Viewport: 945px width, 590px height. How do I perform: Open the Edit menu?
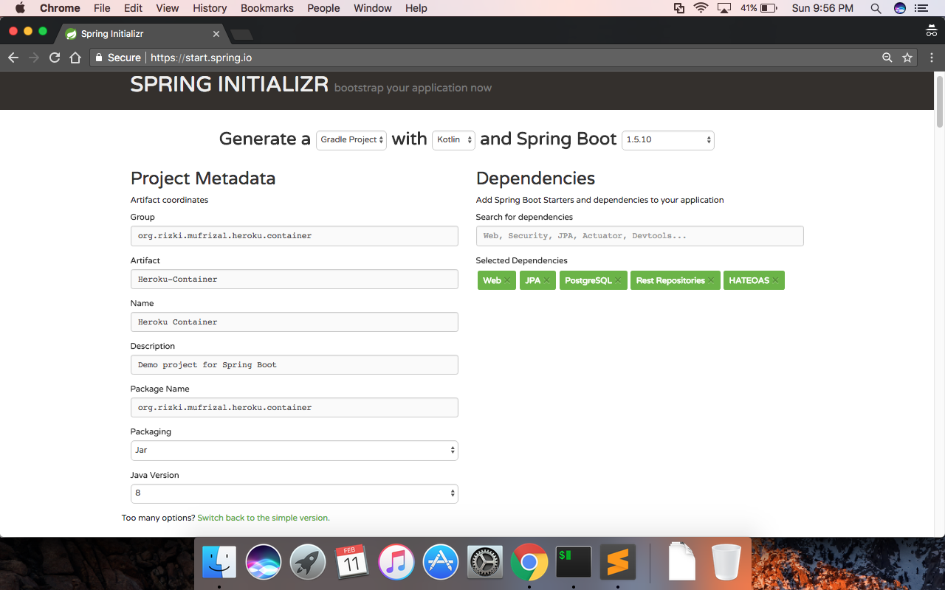tap(134, 8)
